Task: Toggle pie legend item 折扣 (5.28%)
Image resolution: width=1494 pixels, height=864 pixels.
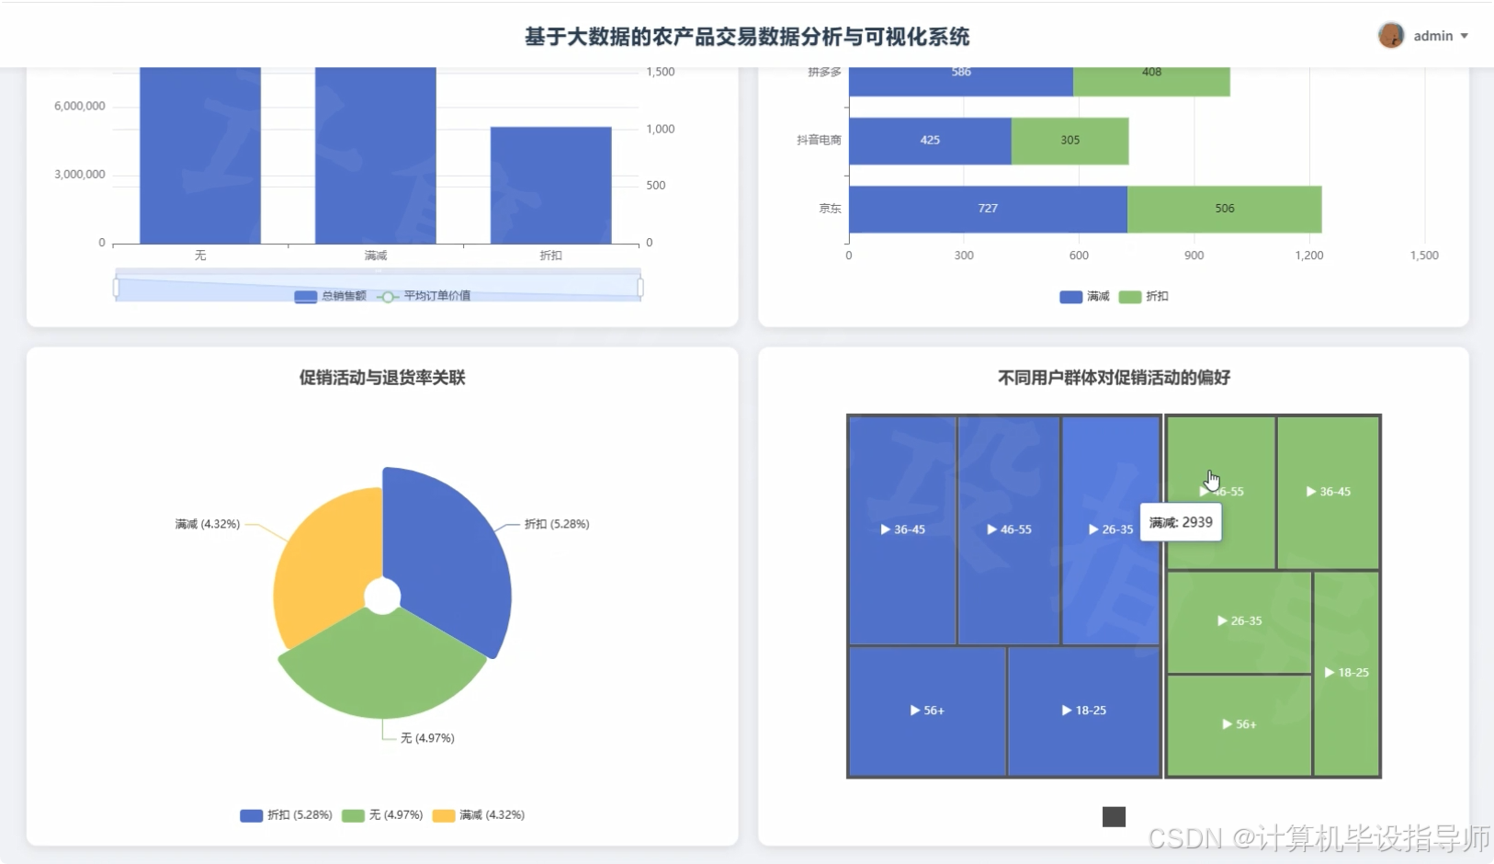Action: 286,815
